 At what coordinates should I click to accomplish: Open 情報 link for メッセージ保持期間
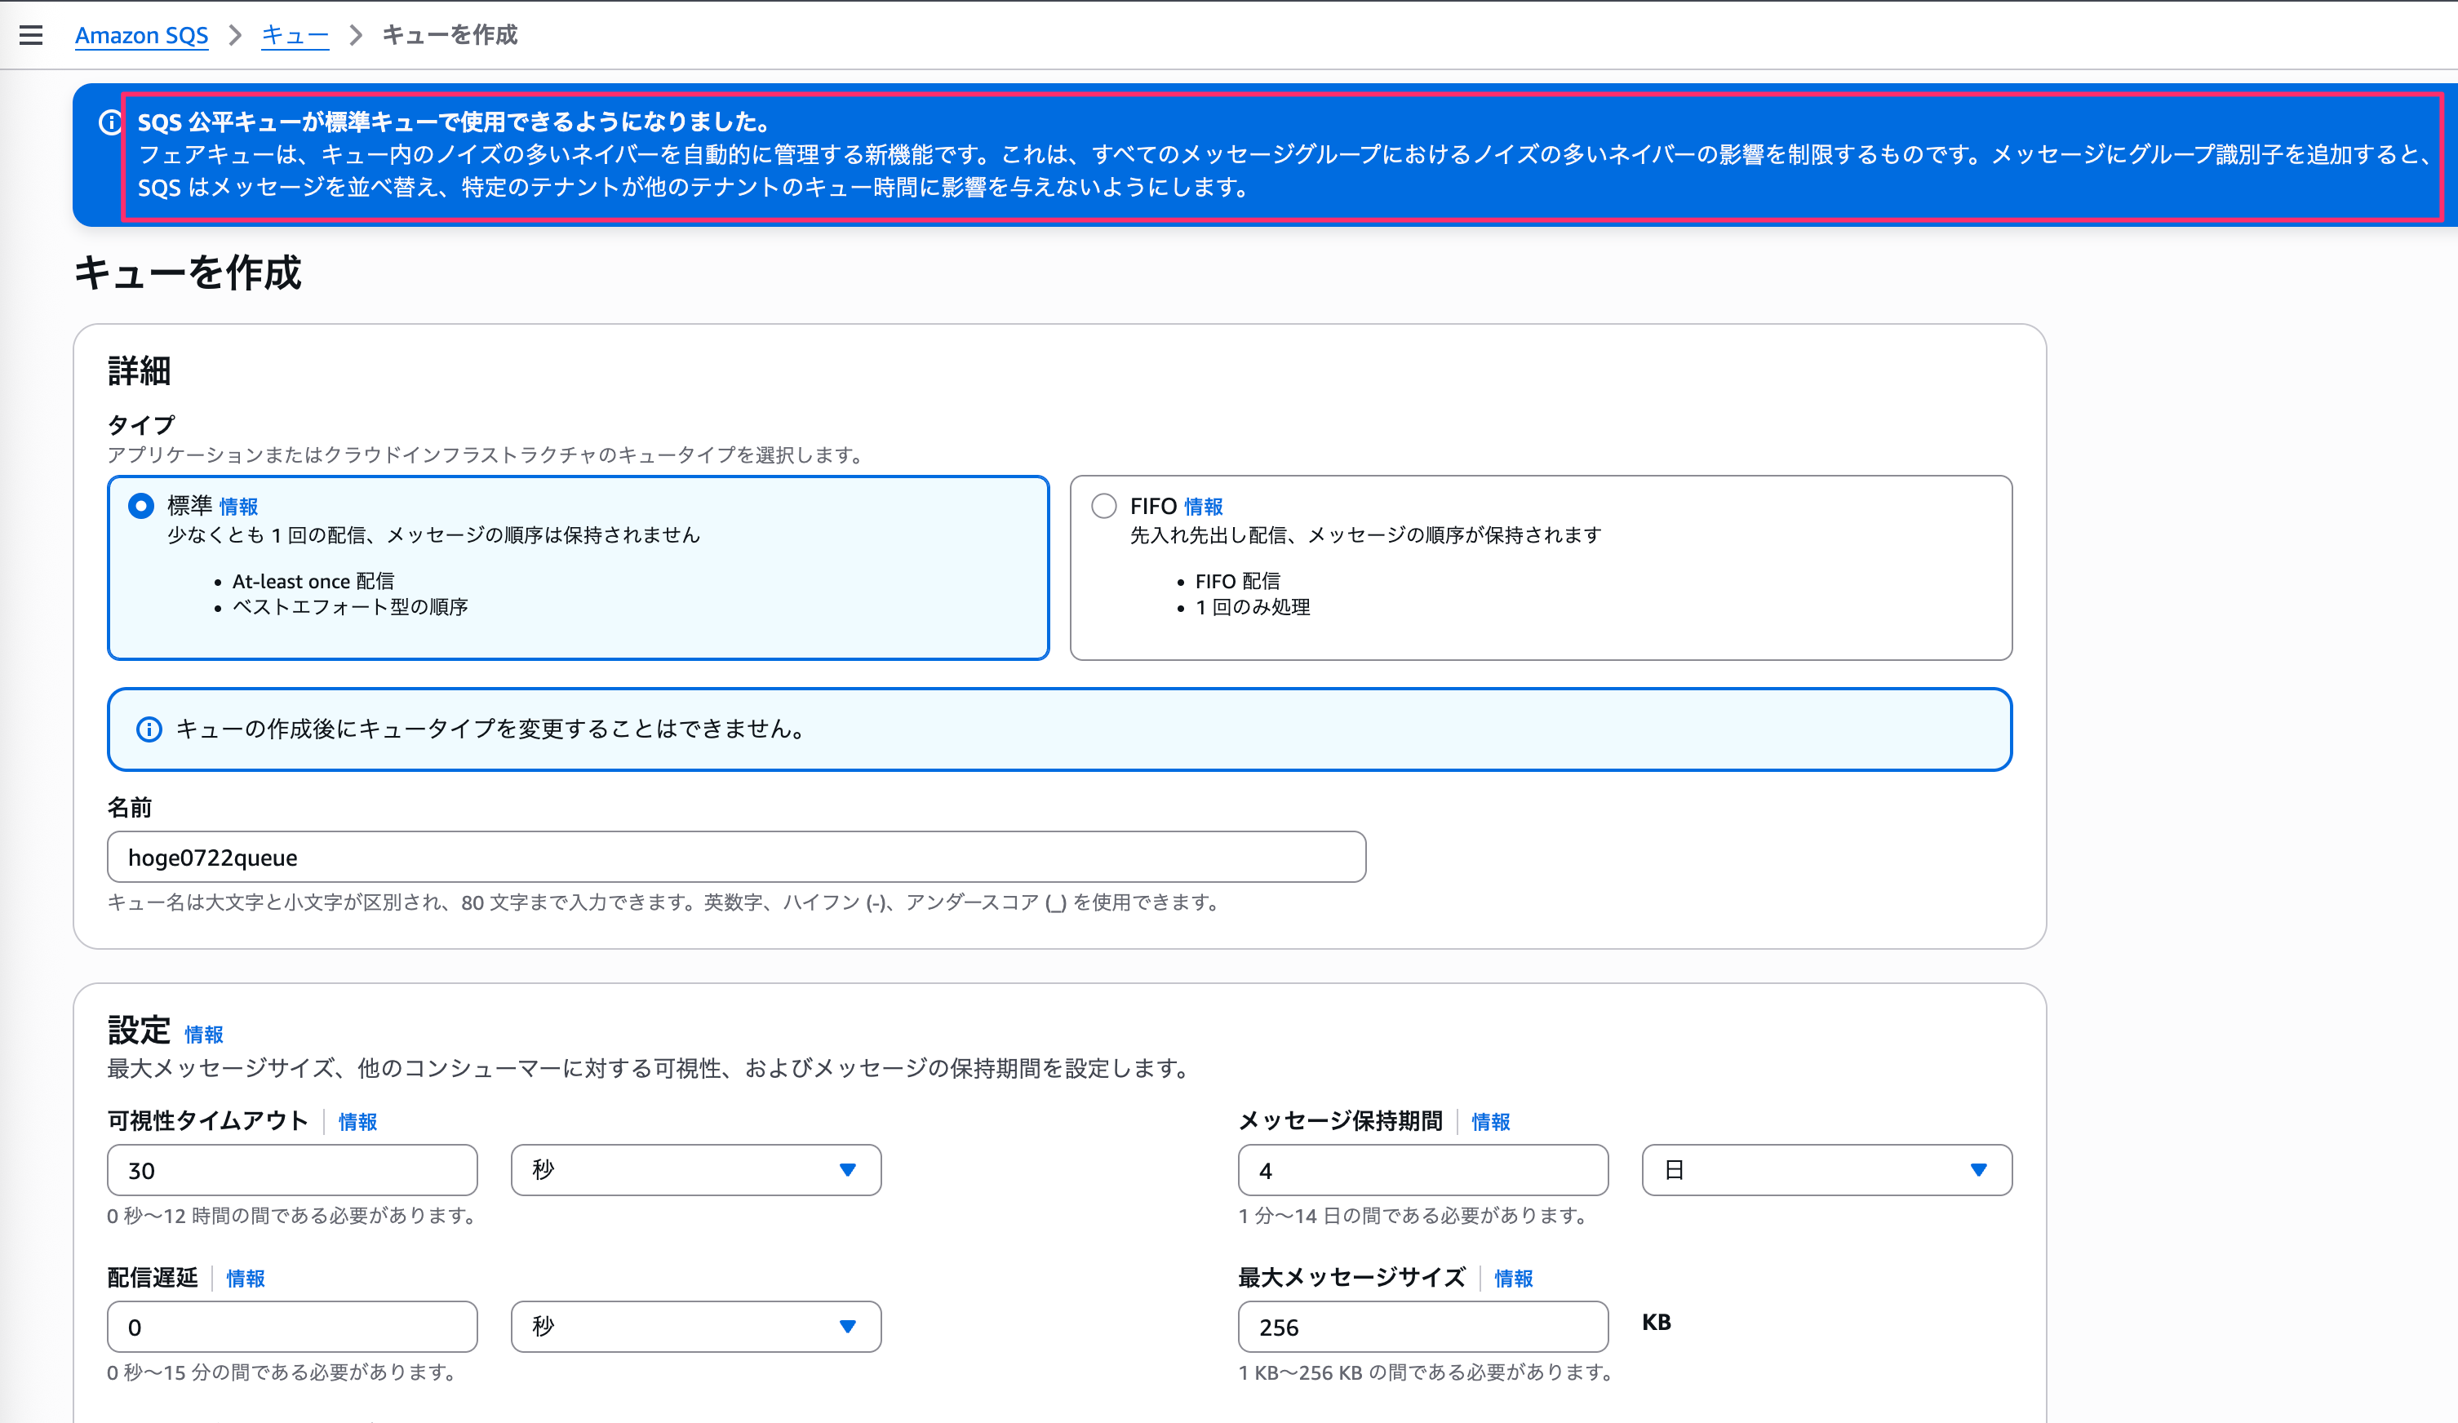click(1490, 1122)
